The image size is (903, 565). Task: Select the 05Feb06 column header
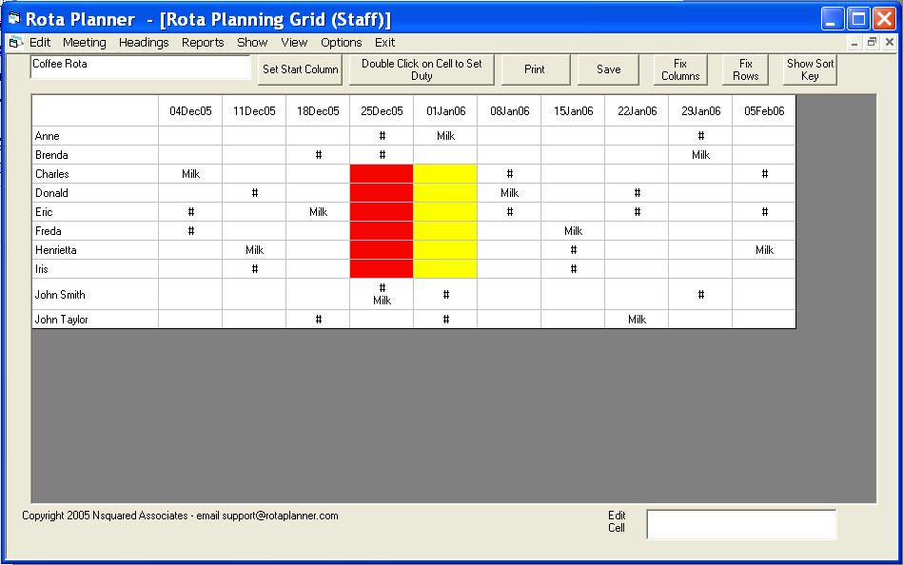coord(764,111)
